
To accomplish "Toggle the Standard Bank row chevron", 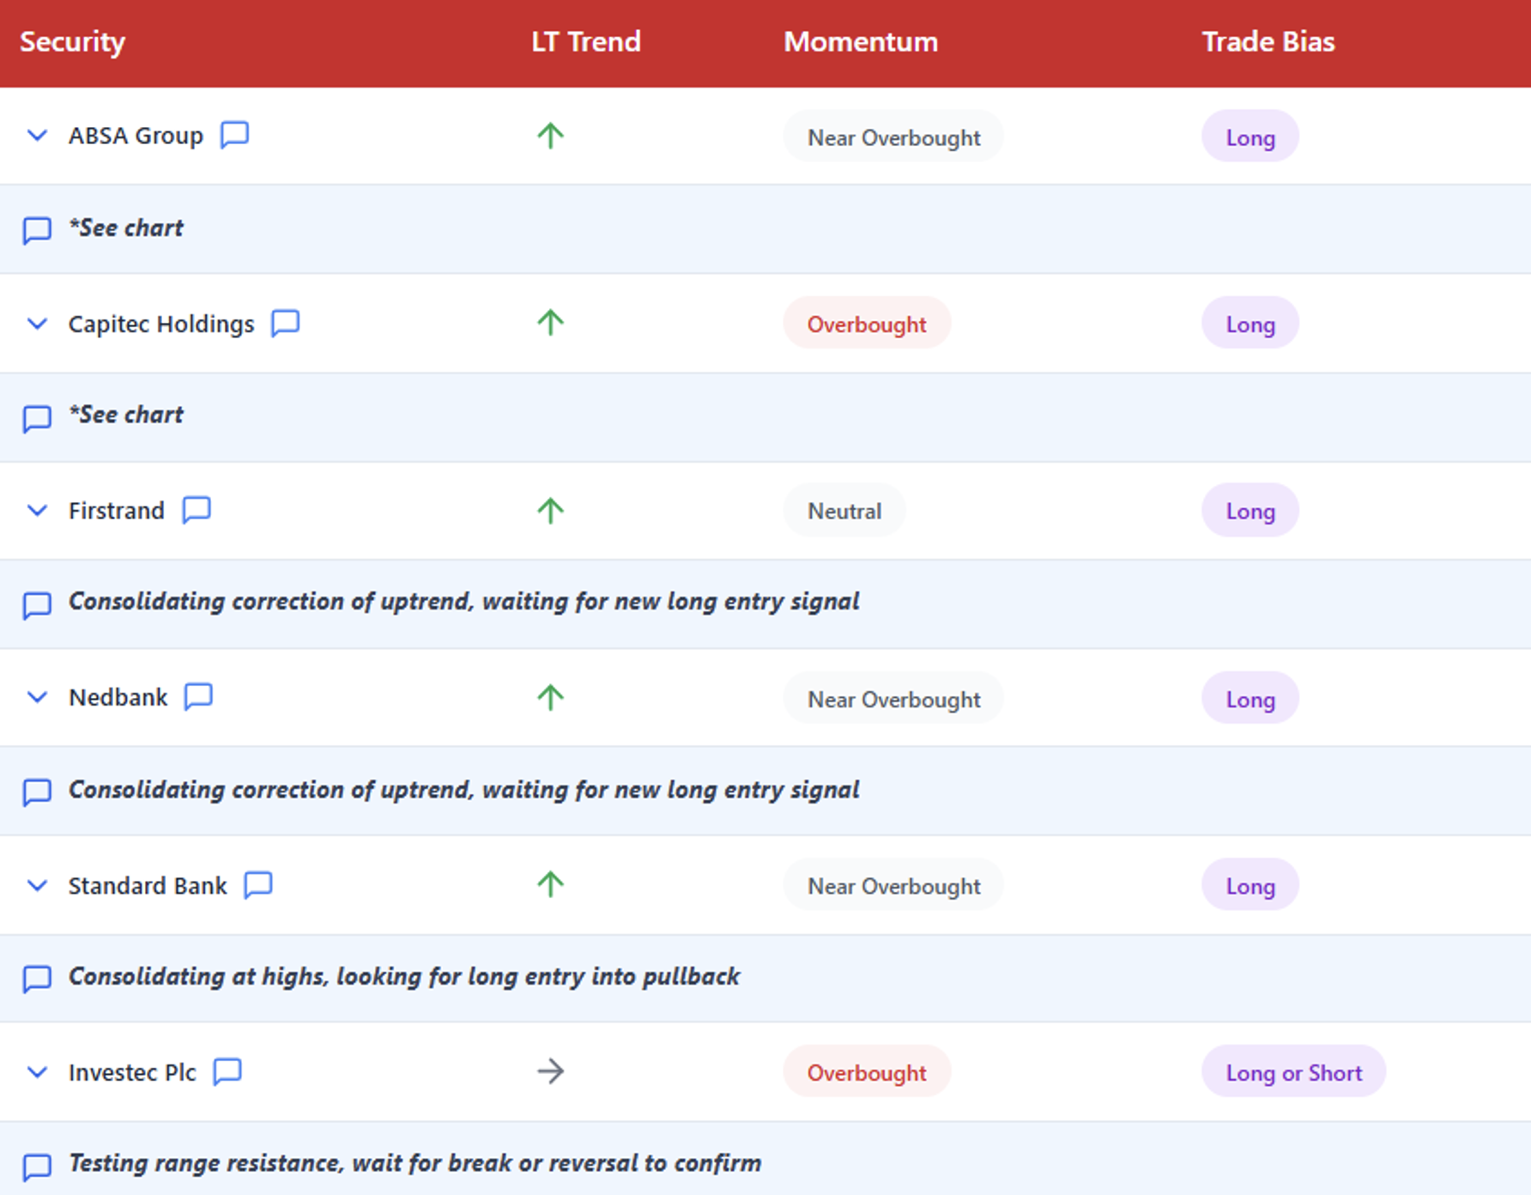I will [37, 885].
